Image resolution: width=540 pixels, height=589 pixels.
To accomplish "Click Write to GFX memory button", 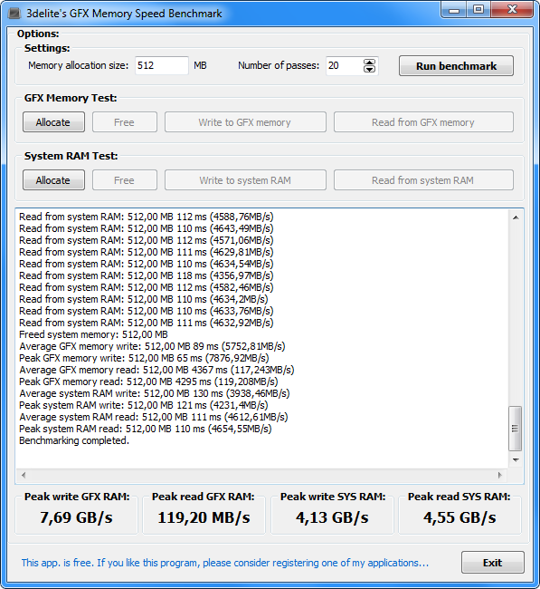I will tap(245, 122).
